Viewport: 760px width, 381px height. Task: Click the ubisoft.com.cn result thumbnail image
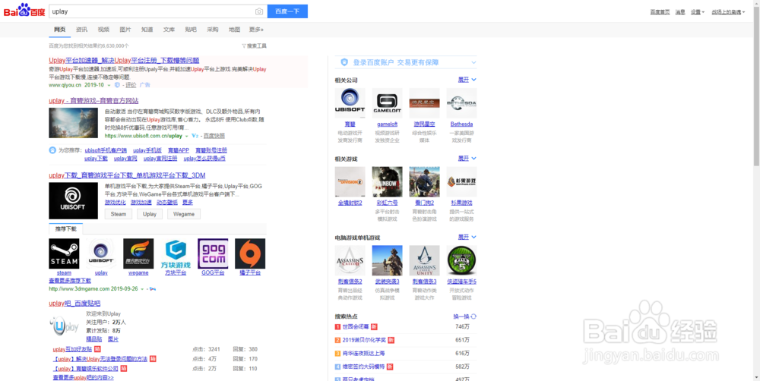click(73, 122)
